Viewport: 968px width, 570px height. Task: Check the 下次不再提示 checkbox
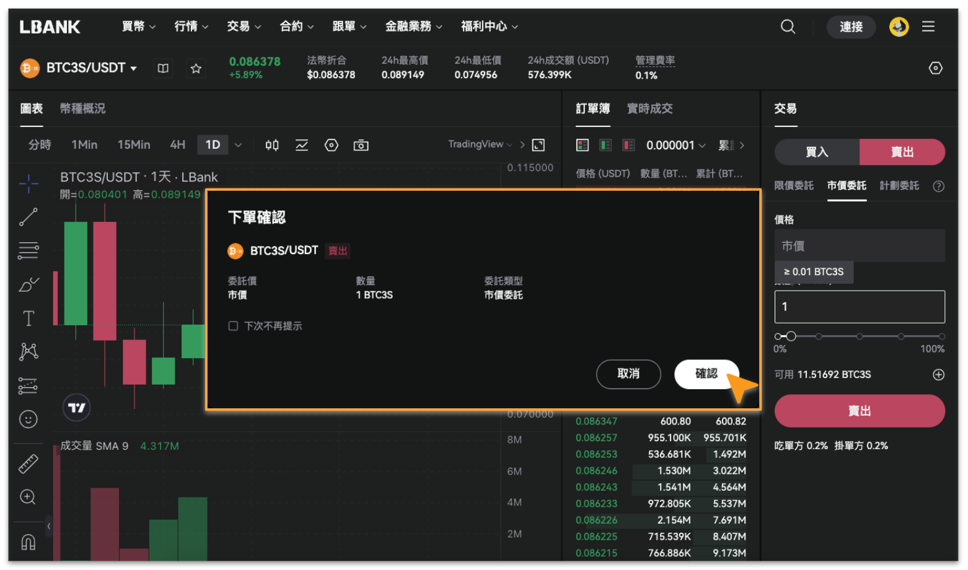point(233,326)
